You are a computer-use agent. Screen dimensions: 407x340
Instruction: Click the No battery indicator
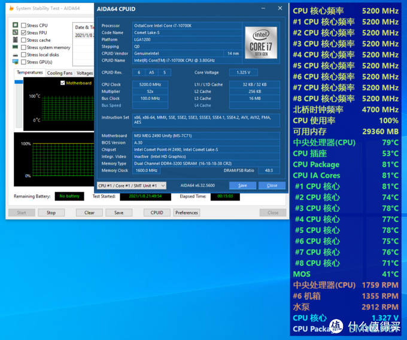[x=69, y=196]
